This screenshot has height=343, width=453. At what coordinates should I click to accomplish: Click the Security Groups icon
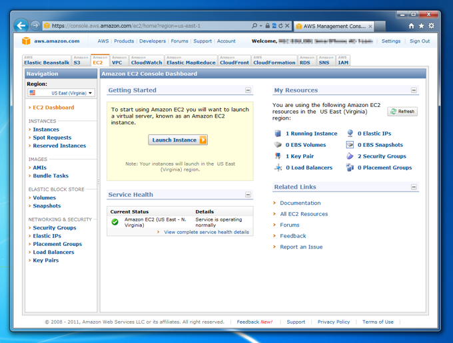pyautogui.click(x=350, y=156)
